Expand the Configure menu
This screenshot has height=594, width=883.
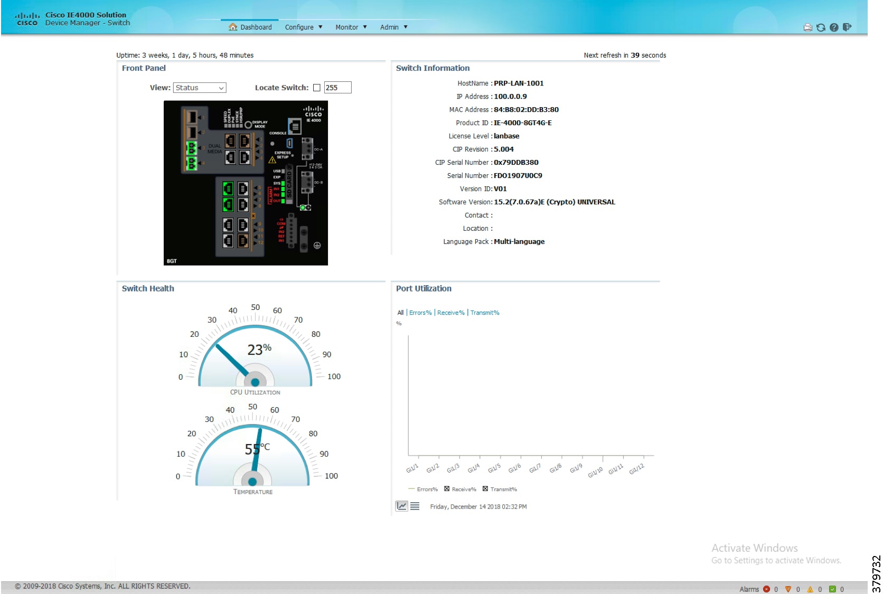tap(303, 27)
